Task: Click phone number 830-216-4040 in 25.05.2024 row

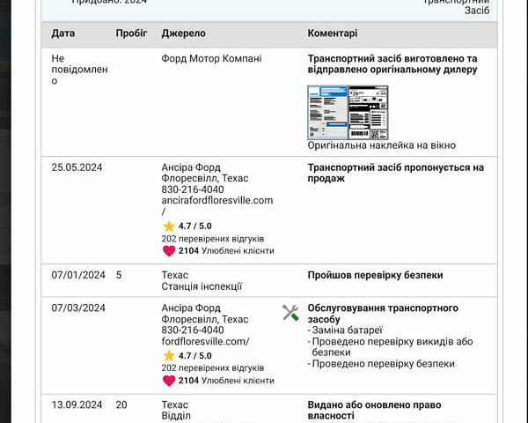Action: point(192,189)
